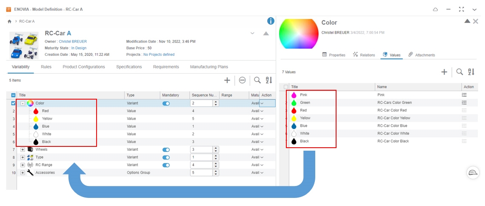This screenshot has width=485, height=206.
Task: Open the assistant helmet icon
Action: 472,172
